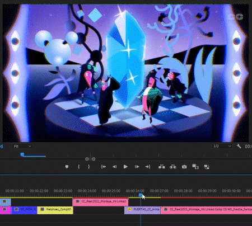Select the long pink CC_Reel2022 Nestle clip
Viewport: 252px width, 226px height.
point(206,210)
